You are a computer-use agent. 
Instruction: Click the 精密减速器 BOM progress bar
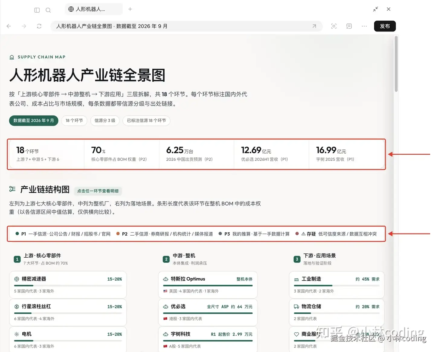pos(68,285)
